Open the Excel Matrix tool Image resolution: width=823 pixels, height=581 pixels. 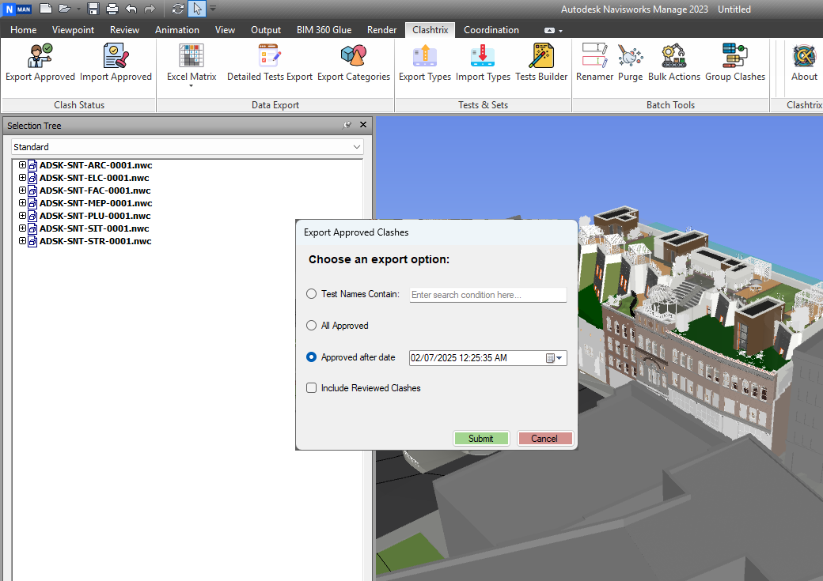pyautogui.click(x=191, y=55)
